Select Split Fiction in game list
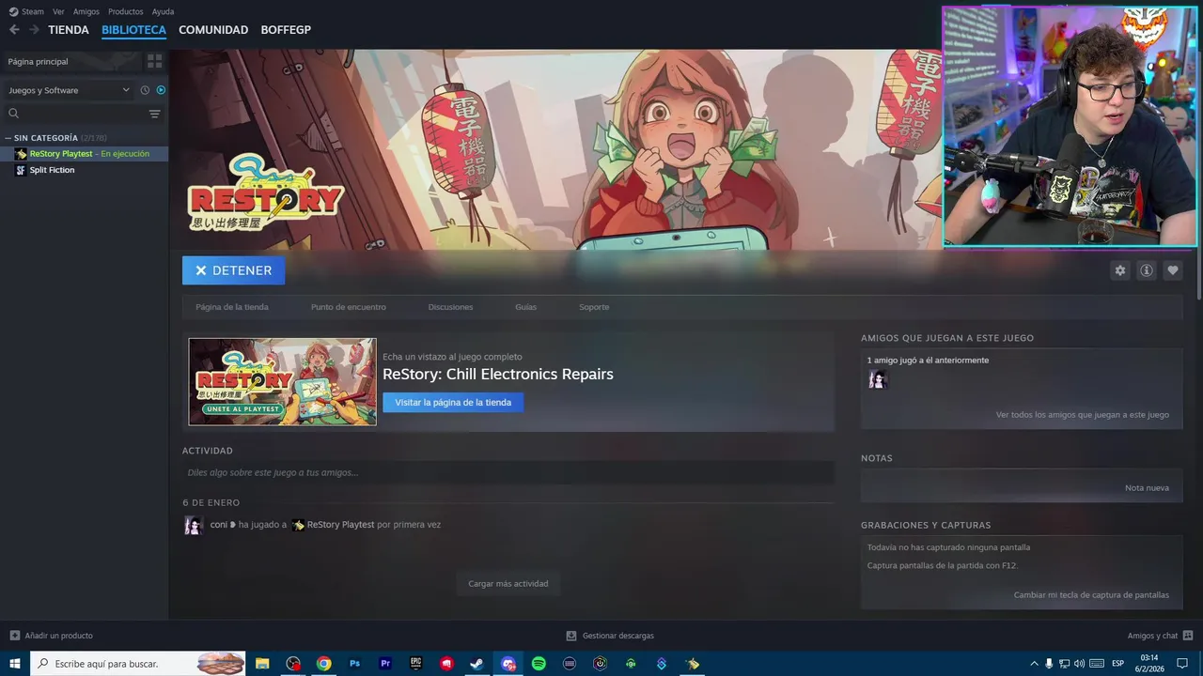The height and width of the screenshot is (676, 1203). [x=84, y=170]
